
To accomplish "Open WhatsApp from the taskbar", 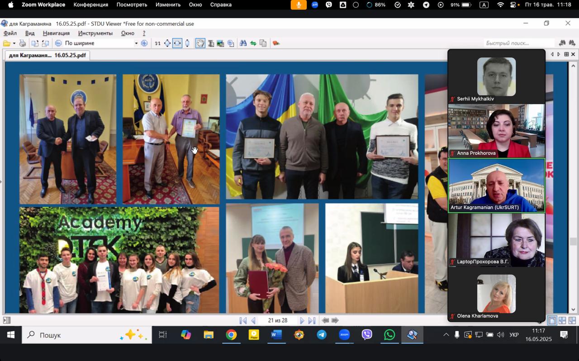I will coord(389,335).
